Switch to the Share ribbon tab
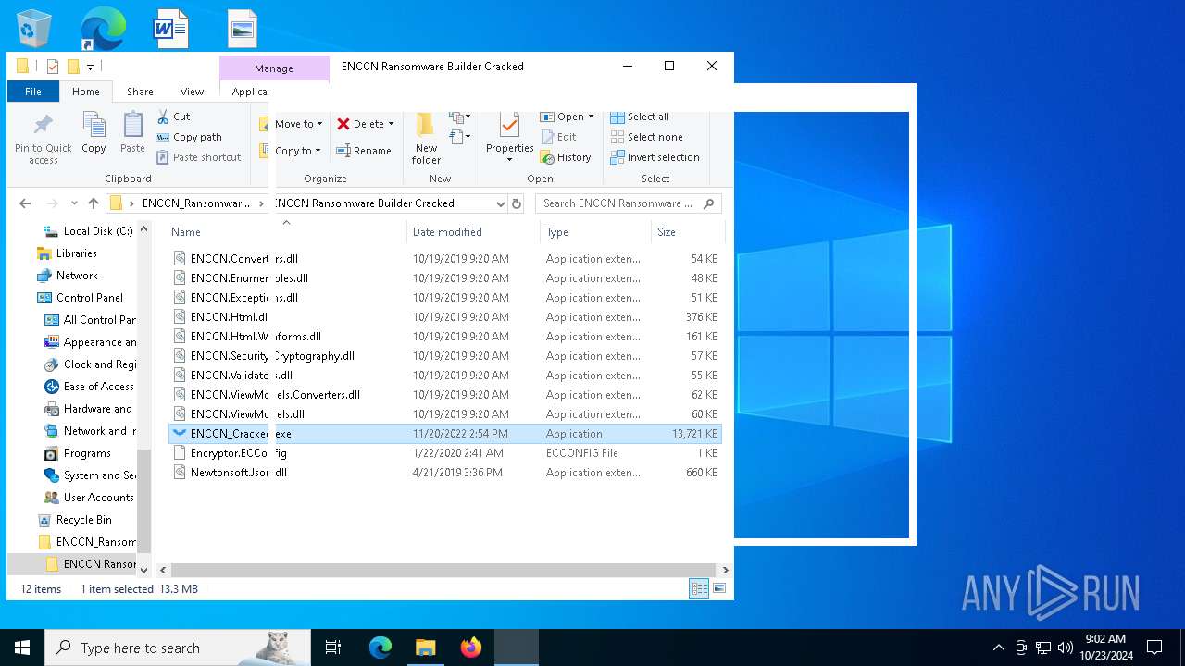Image resolution: width=1185 pixels, height=666 pixels. coord(140,92)
